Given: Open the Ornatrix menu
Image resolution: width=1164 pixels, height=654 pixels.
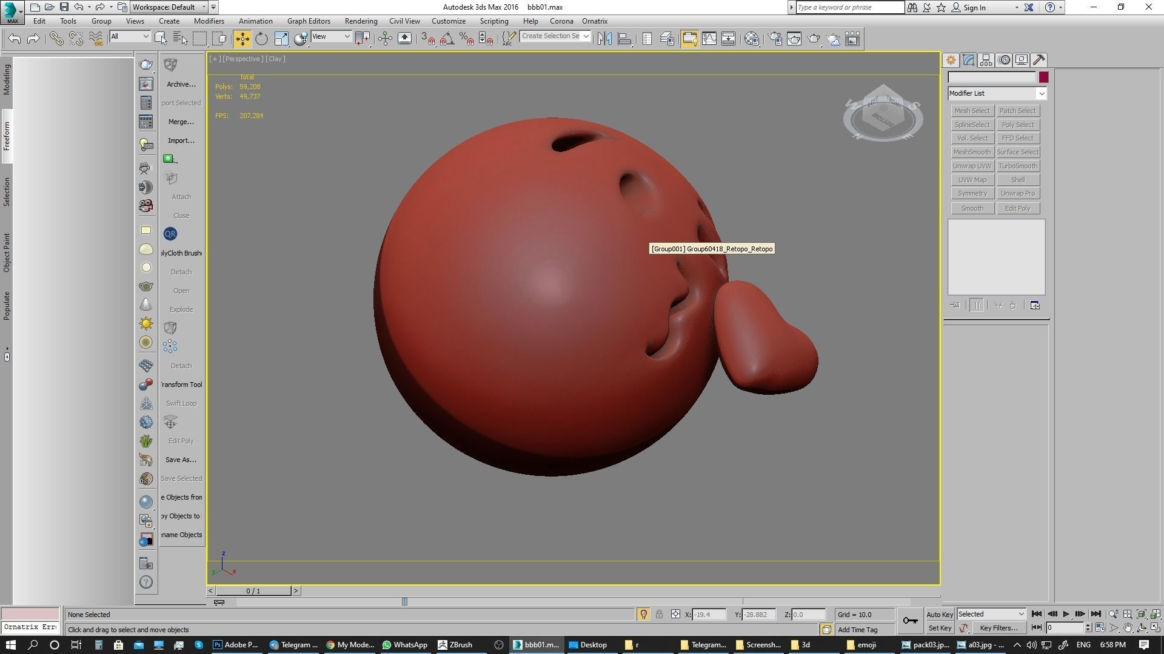Looking at the screenshot, I should point(595,21).
